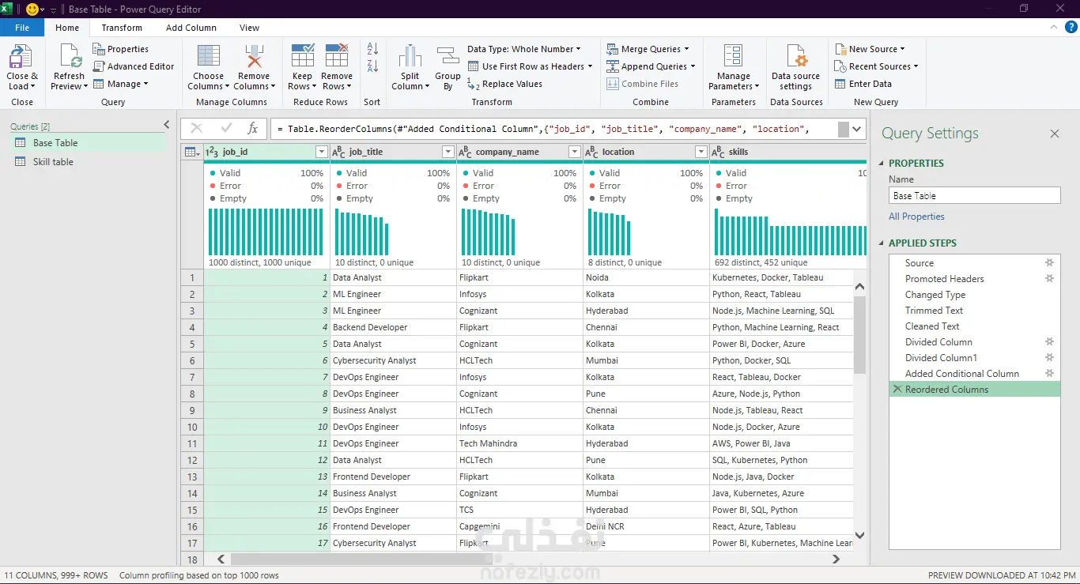Select the Cleaned Text applied step
The width and height of the screenshot is (1080, 584).
pos(932,326)
